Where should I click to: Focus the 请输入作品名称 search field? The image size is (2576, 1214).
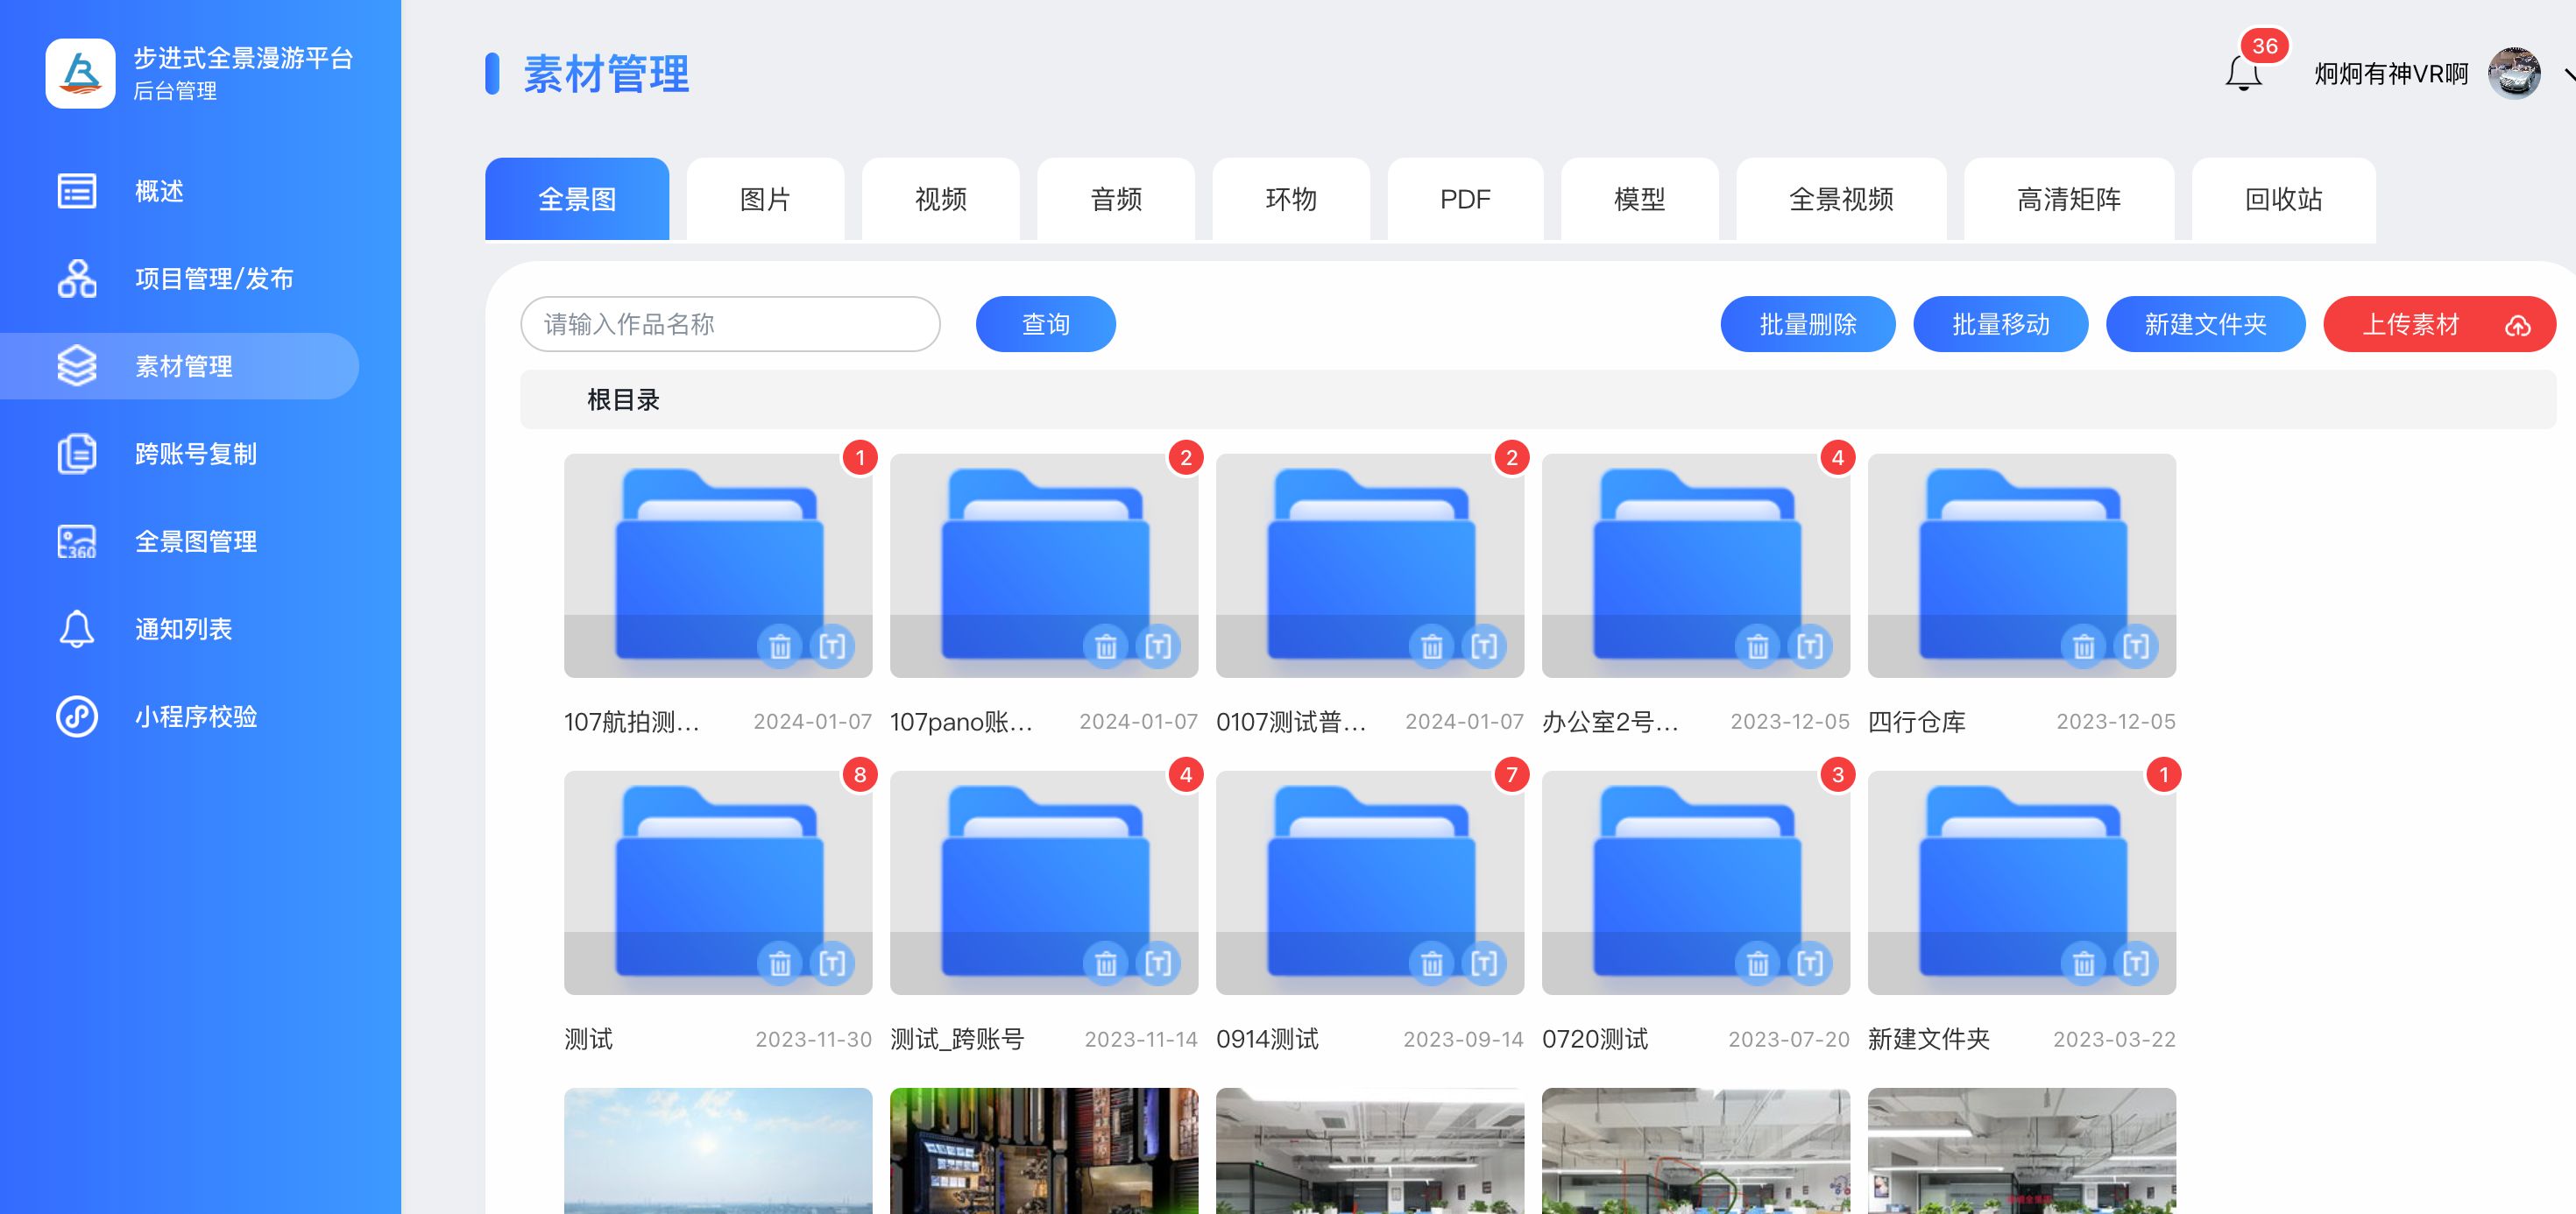click(x=730, y=324)
